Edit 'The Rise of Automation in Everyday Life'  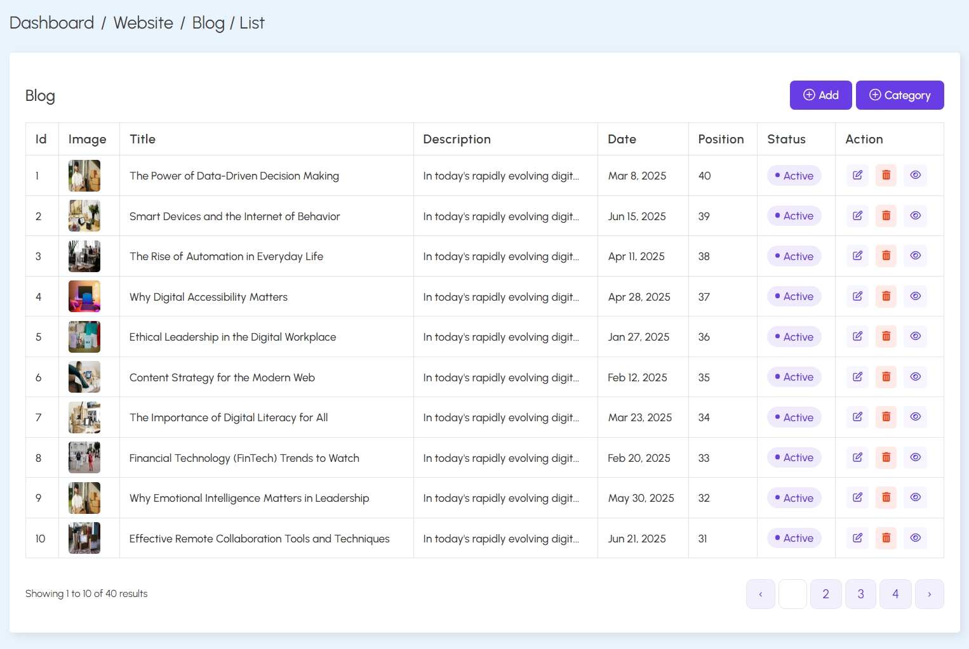pyautogui.click(x=857, y=256)
